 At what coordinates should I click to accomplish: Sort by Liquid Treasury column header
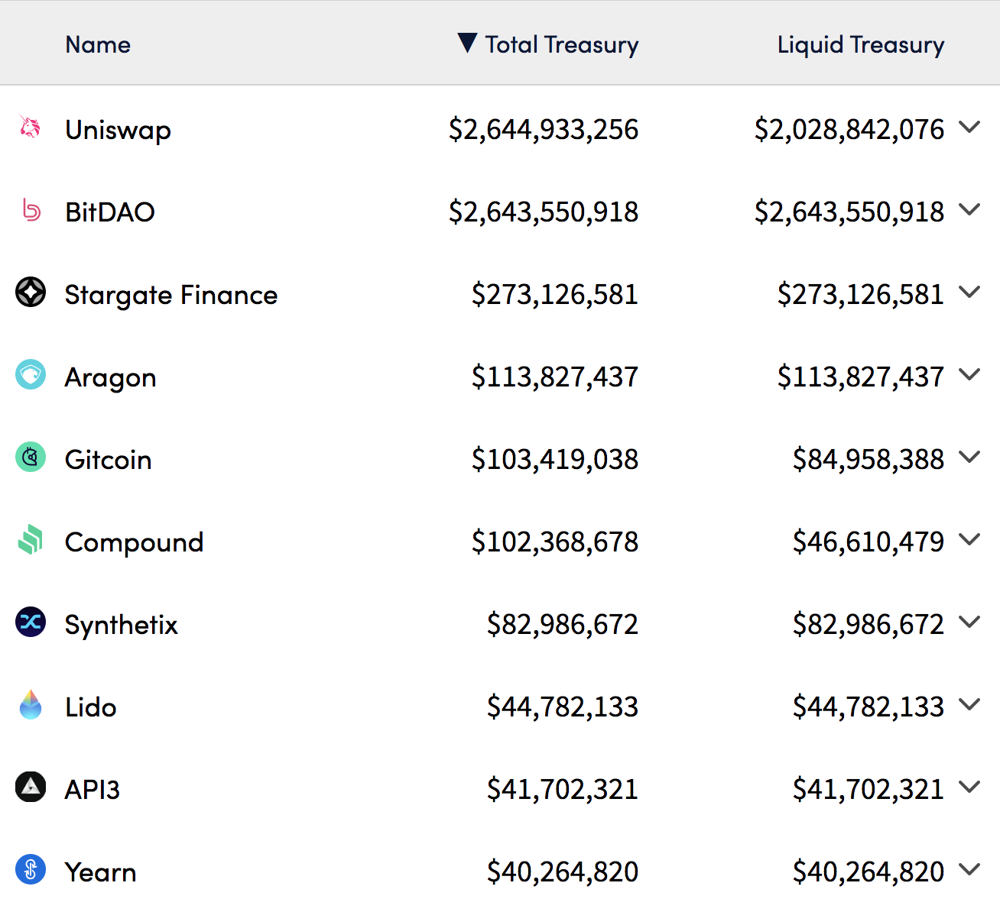coord(860,45)
